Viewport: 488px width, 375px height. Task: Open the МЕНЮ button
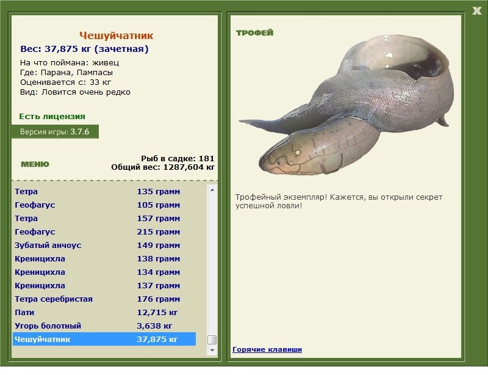pos(35,164)
